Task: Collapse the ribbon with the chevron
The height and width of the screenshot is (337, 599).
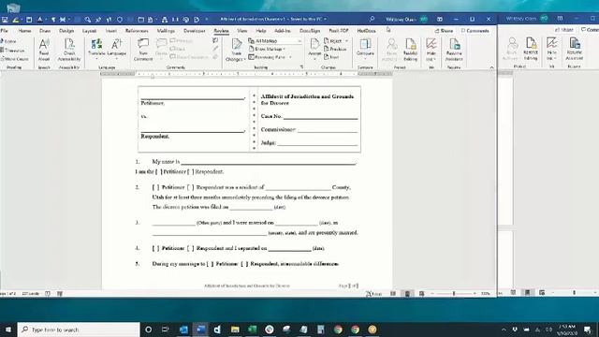Action: (x=491, y=67)
